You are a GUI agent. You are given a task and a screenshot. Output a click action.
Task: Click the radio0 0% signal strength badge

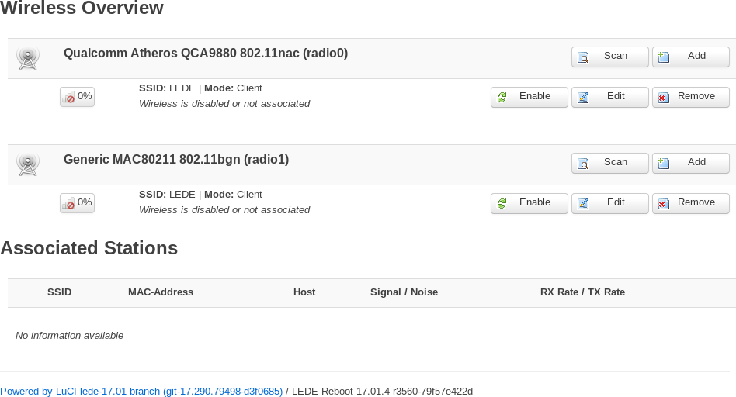click(77, 97)
